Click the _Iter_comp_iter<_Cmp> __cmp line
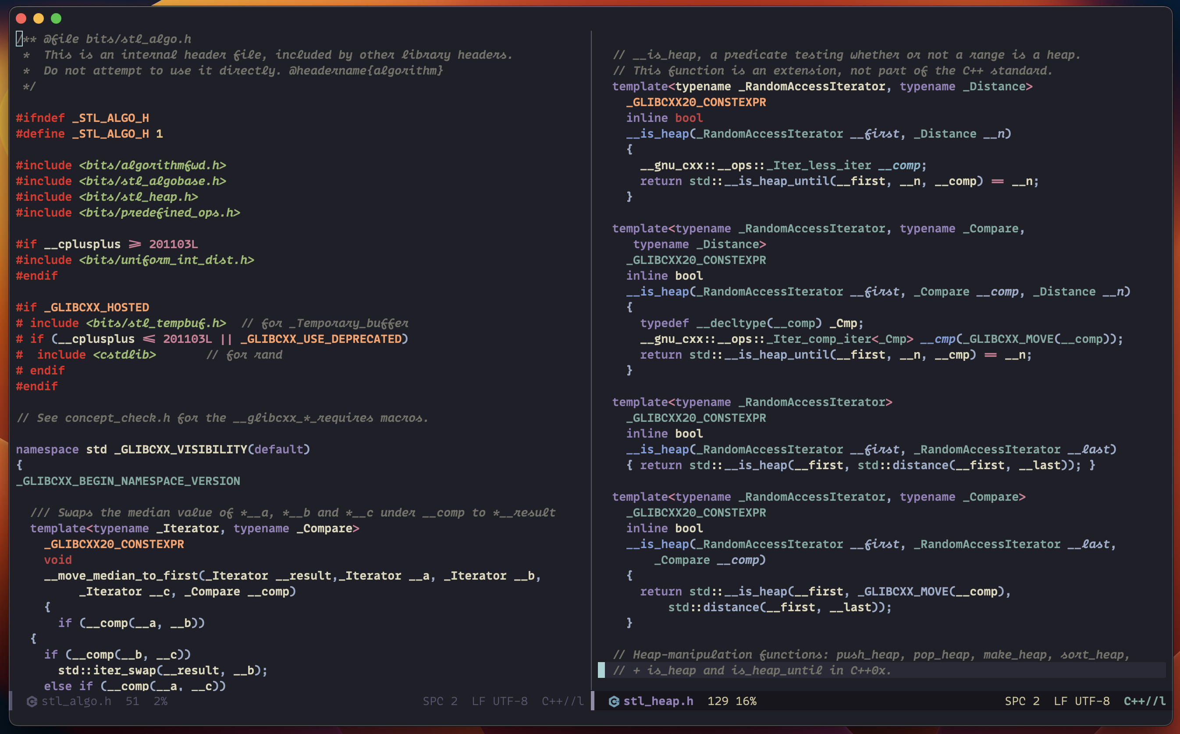The image size is (1180, 734). point(881,339)
